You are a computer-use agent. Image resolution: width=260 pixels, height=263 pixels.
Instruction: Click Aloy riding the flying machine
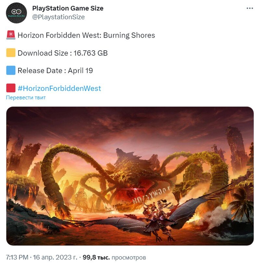158,216
